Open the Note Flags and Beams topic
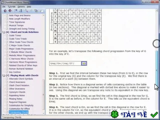 20,15
